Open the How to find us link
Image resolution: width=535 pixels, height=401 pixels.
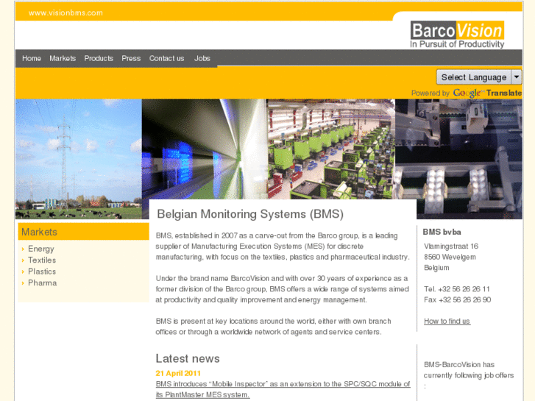tap(447, 321)
